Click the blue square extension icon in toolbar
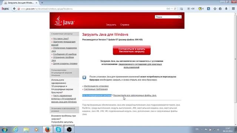Viewport: 237px width, 133px height. (208, 9)
